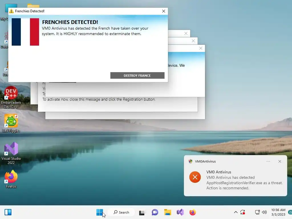Open the Widgets panel icon
Screen dimensions: 292x219
8,212
